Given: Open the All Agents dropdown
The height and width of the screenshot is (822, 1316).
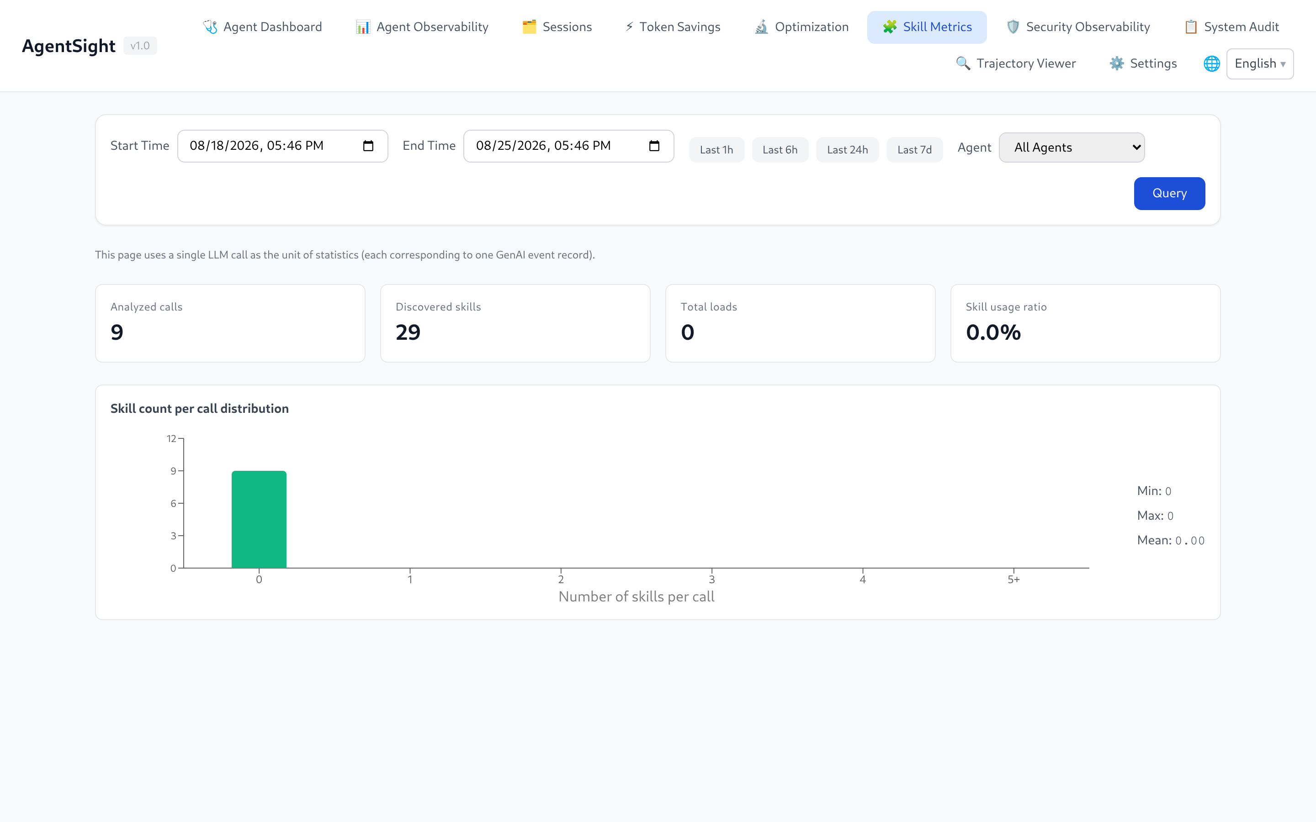Looking at the screenshot, I should (1071, 148).
